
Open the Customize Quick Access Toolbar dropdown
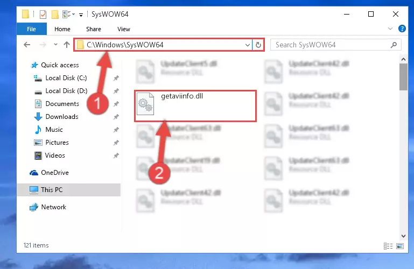(x=81, y=15)
